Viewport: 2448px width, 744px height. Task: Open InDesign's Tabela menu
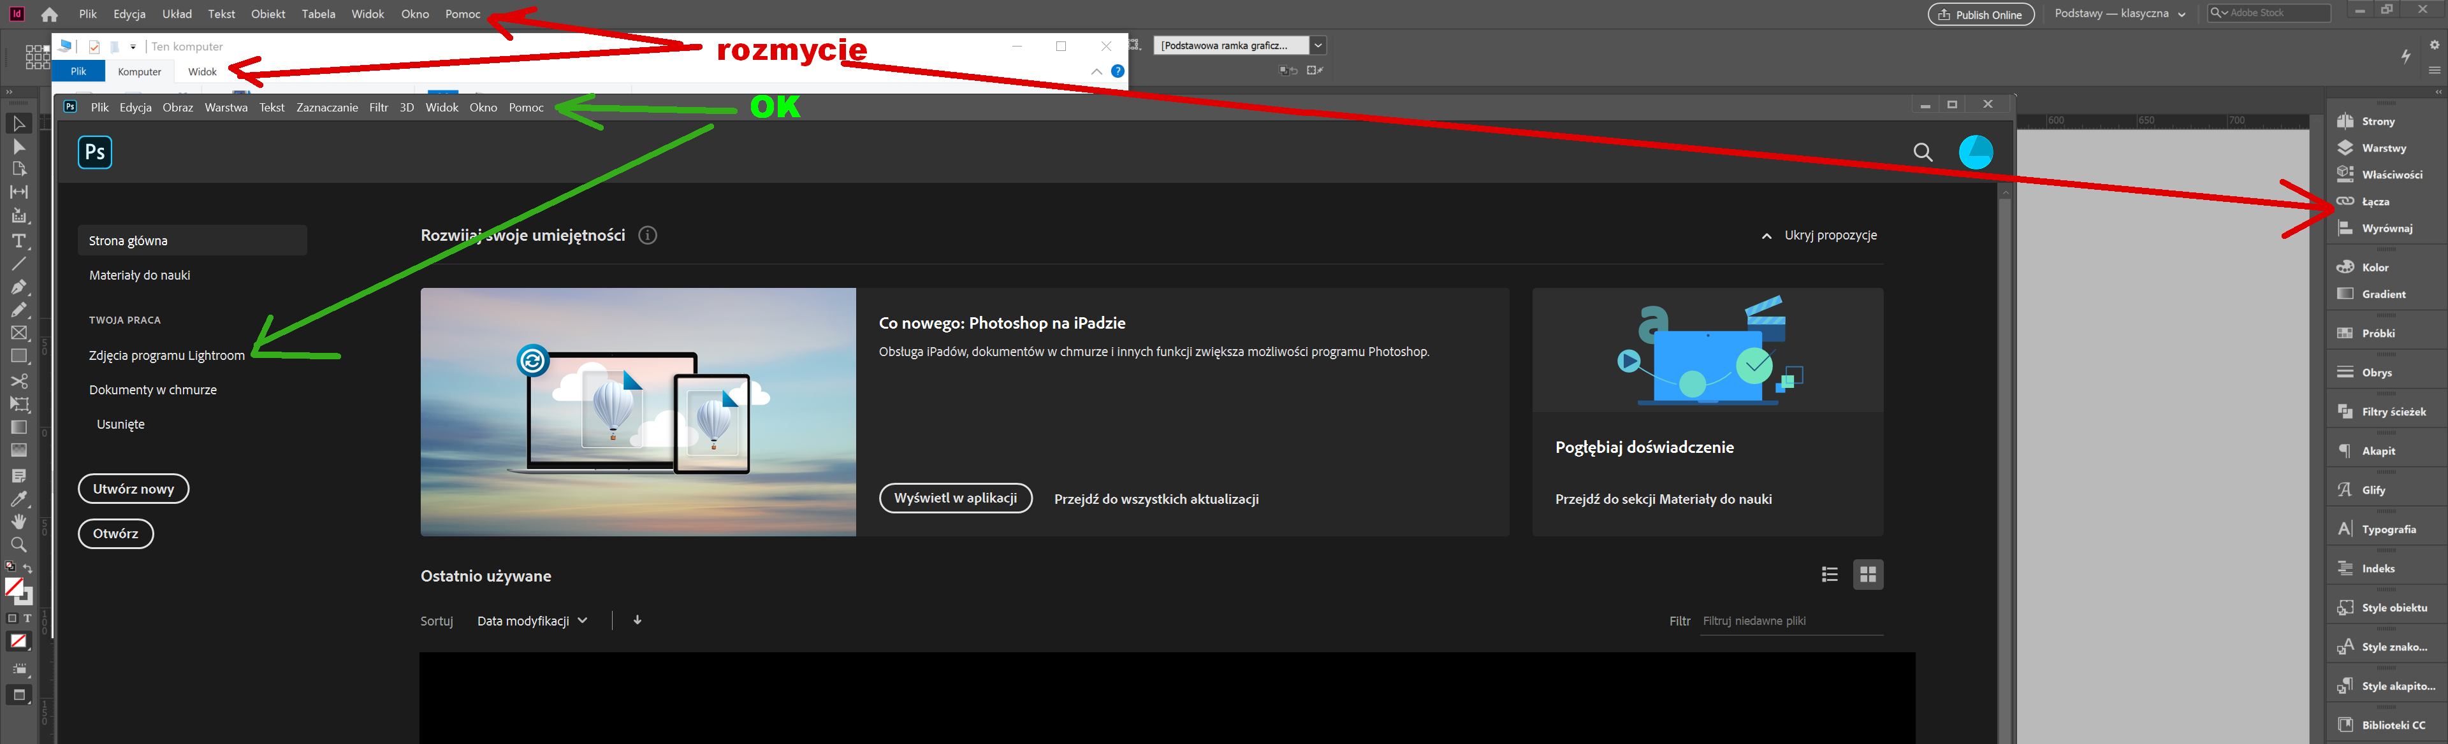[318, 14]
